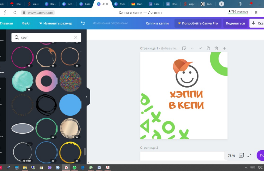Insert the black scribble circle
This screenshot has width=264, height=171.
46,105
